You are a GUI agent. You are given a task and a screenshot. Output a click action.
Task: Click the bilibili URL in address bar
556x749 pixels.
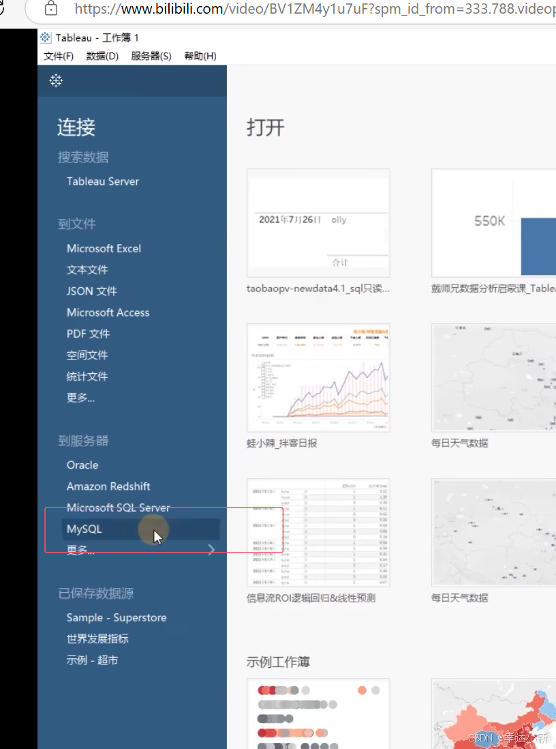tap(315, 9)
